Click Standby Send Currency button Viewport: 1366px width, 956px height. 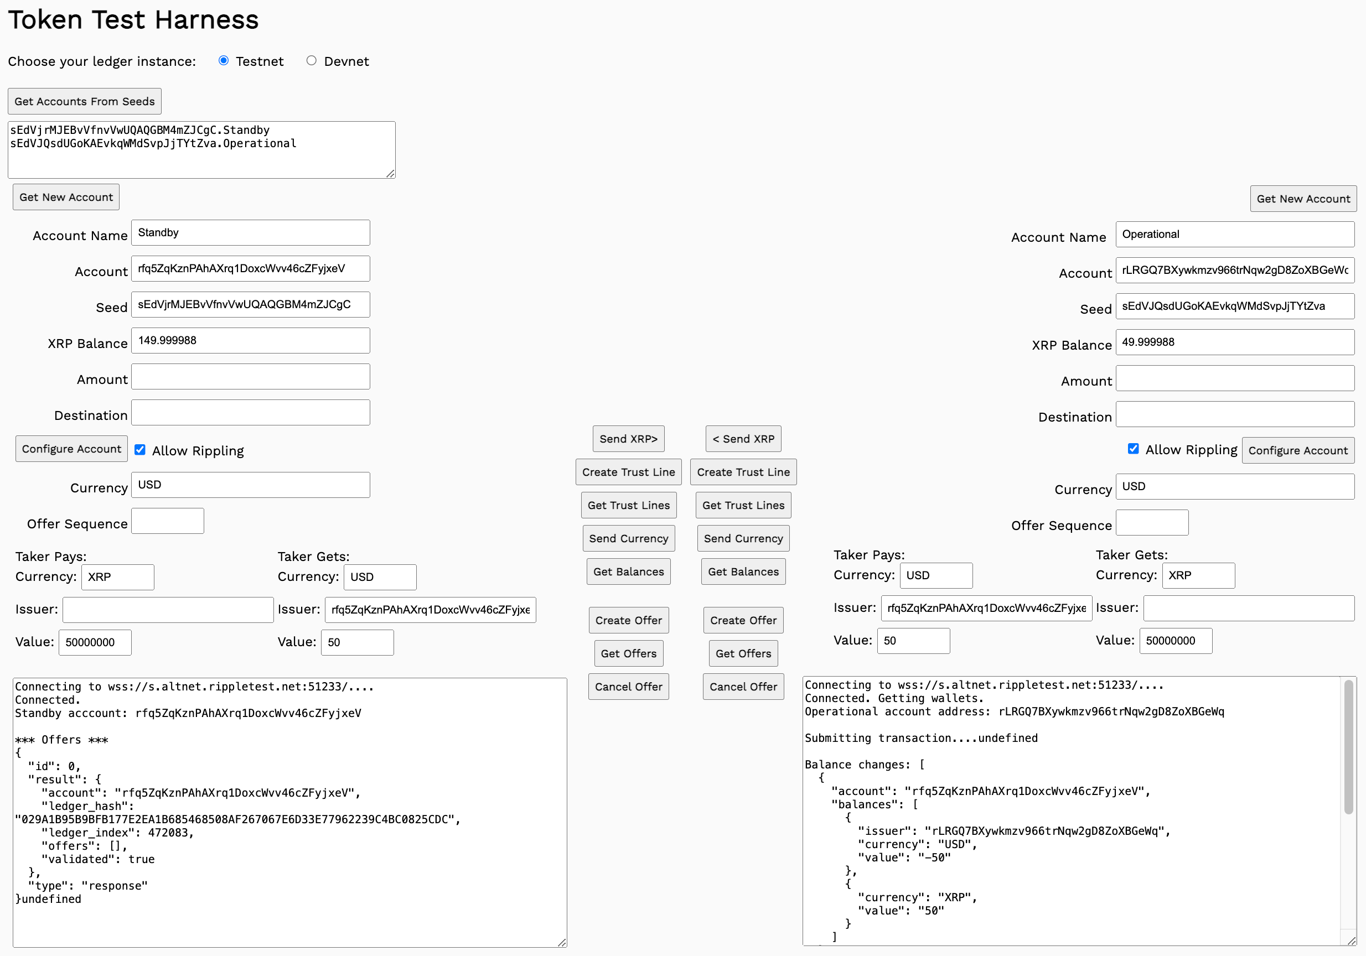[x=628, y=539]
